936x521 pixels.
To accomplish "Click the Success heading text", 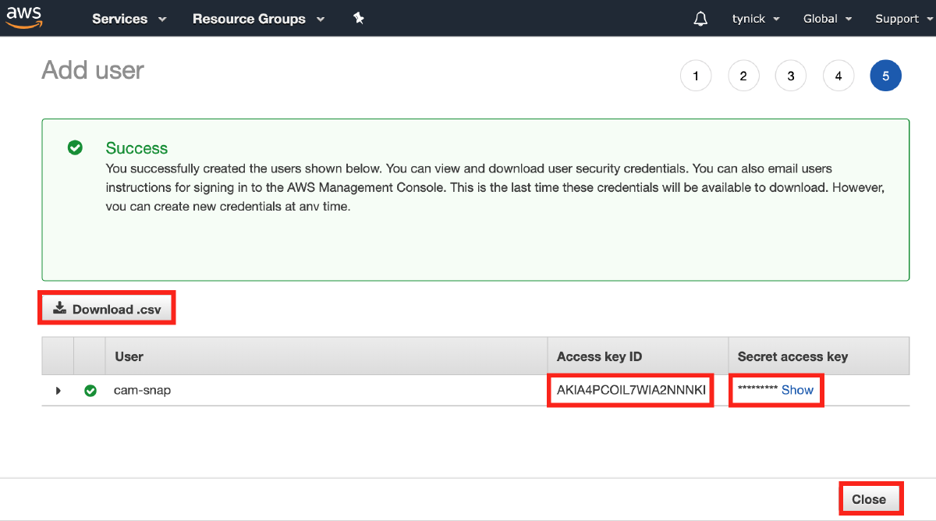I will [136, 148].
